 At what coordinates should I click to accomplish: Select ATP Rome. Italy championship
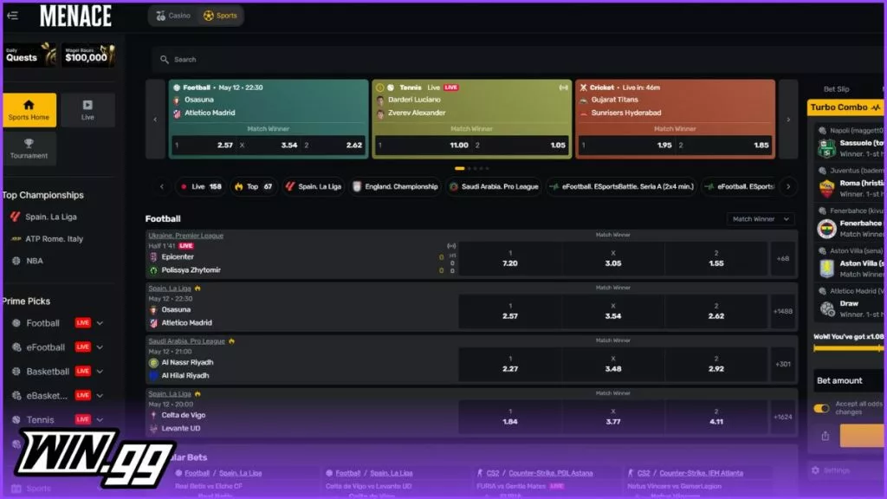pyautogui.click(x=54, y=239)
